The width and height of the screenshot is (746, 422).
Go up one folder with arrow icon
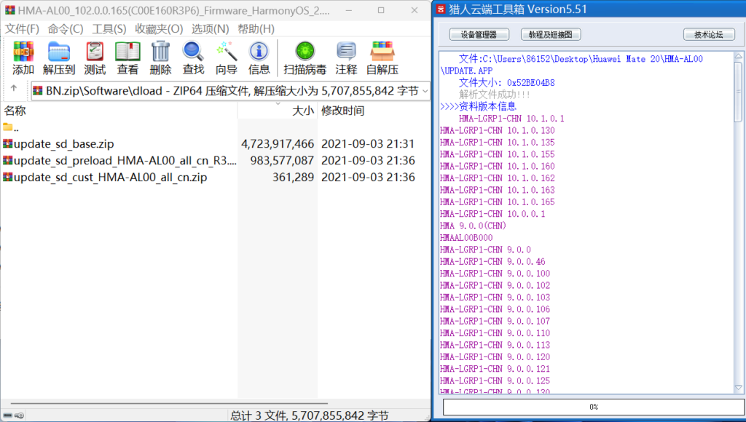point(14,88)
